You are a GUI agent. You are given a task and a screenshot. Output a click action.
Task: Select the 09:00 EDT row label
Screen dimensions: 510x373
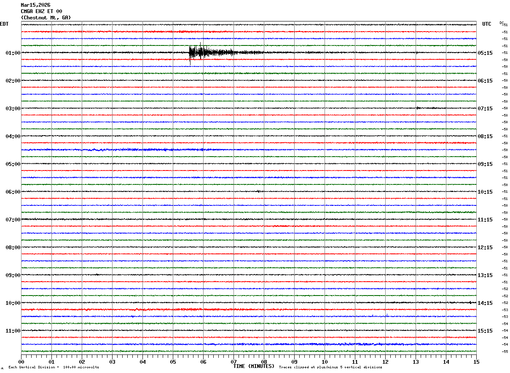click(13, 275)
